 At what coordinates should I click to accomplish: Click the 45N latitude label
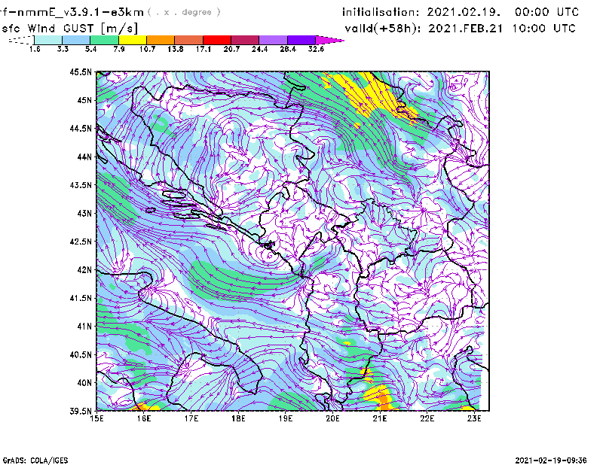(x=84, y=100)
